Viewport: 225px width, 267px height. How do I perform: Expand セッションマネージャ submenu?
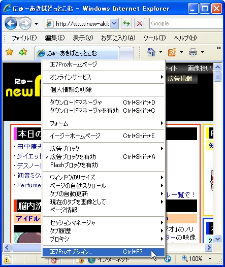(104, 223)
